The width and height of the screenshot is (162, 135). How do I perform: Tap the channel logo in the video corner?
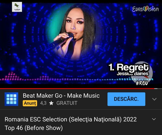[17, 7]
